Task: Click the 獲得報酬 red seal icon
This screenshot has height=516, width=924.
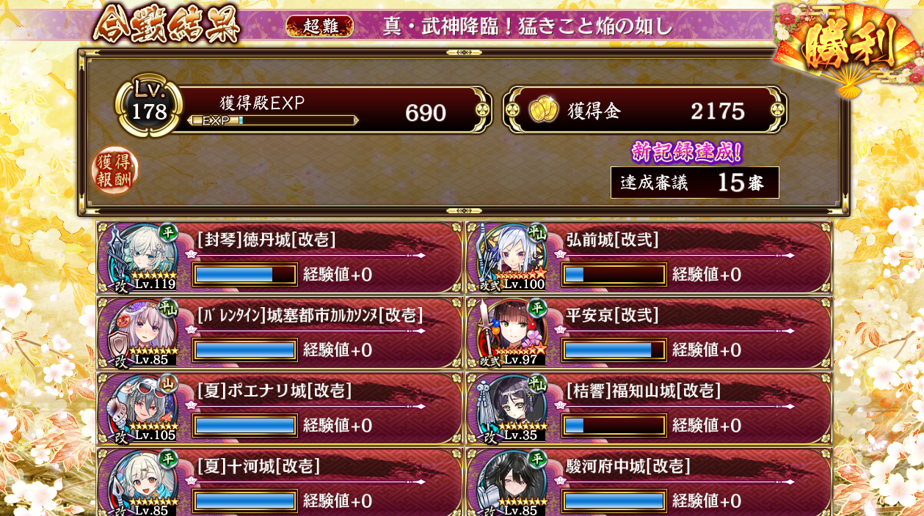Action: pyautogui.click(x=114, y=171)
